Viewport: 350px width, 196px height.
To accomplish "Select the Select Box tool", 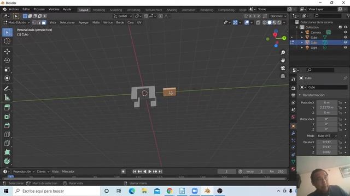I will [7, 33].
